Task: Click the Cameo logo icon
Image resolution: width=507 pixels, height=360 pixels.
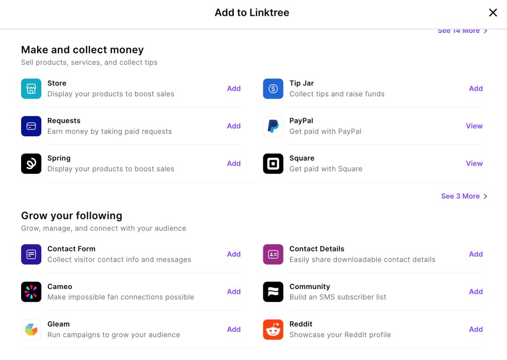Action: [x=31, y=292]
